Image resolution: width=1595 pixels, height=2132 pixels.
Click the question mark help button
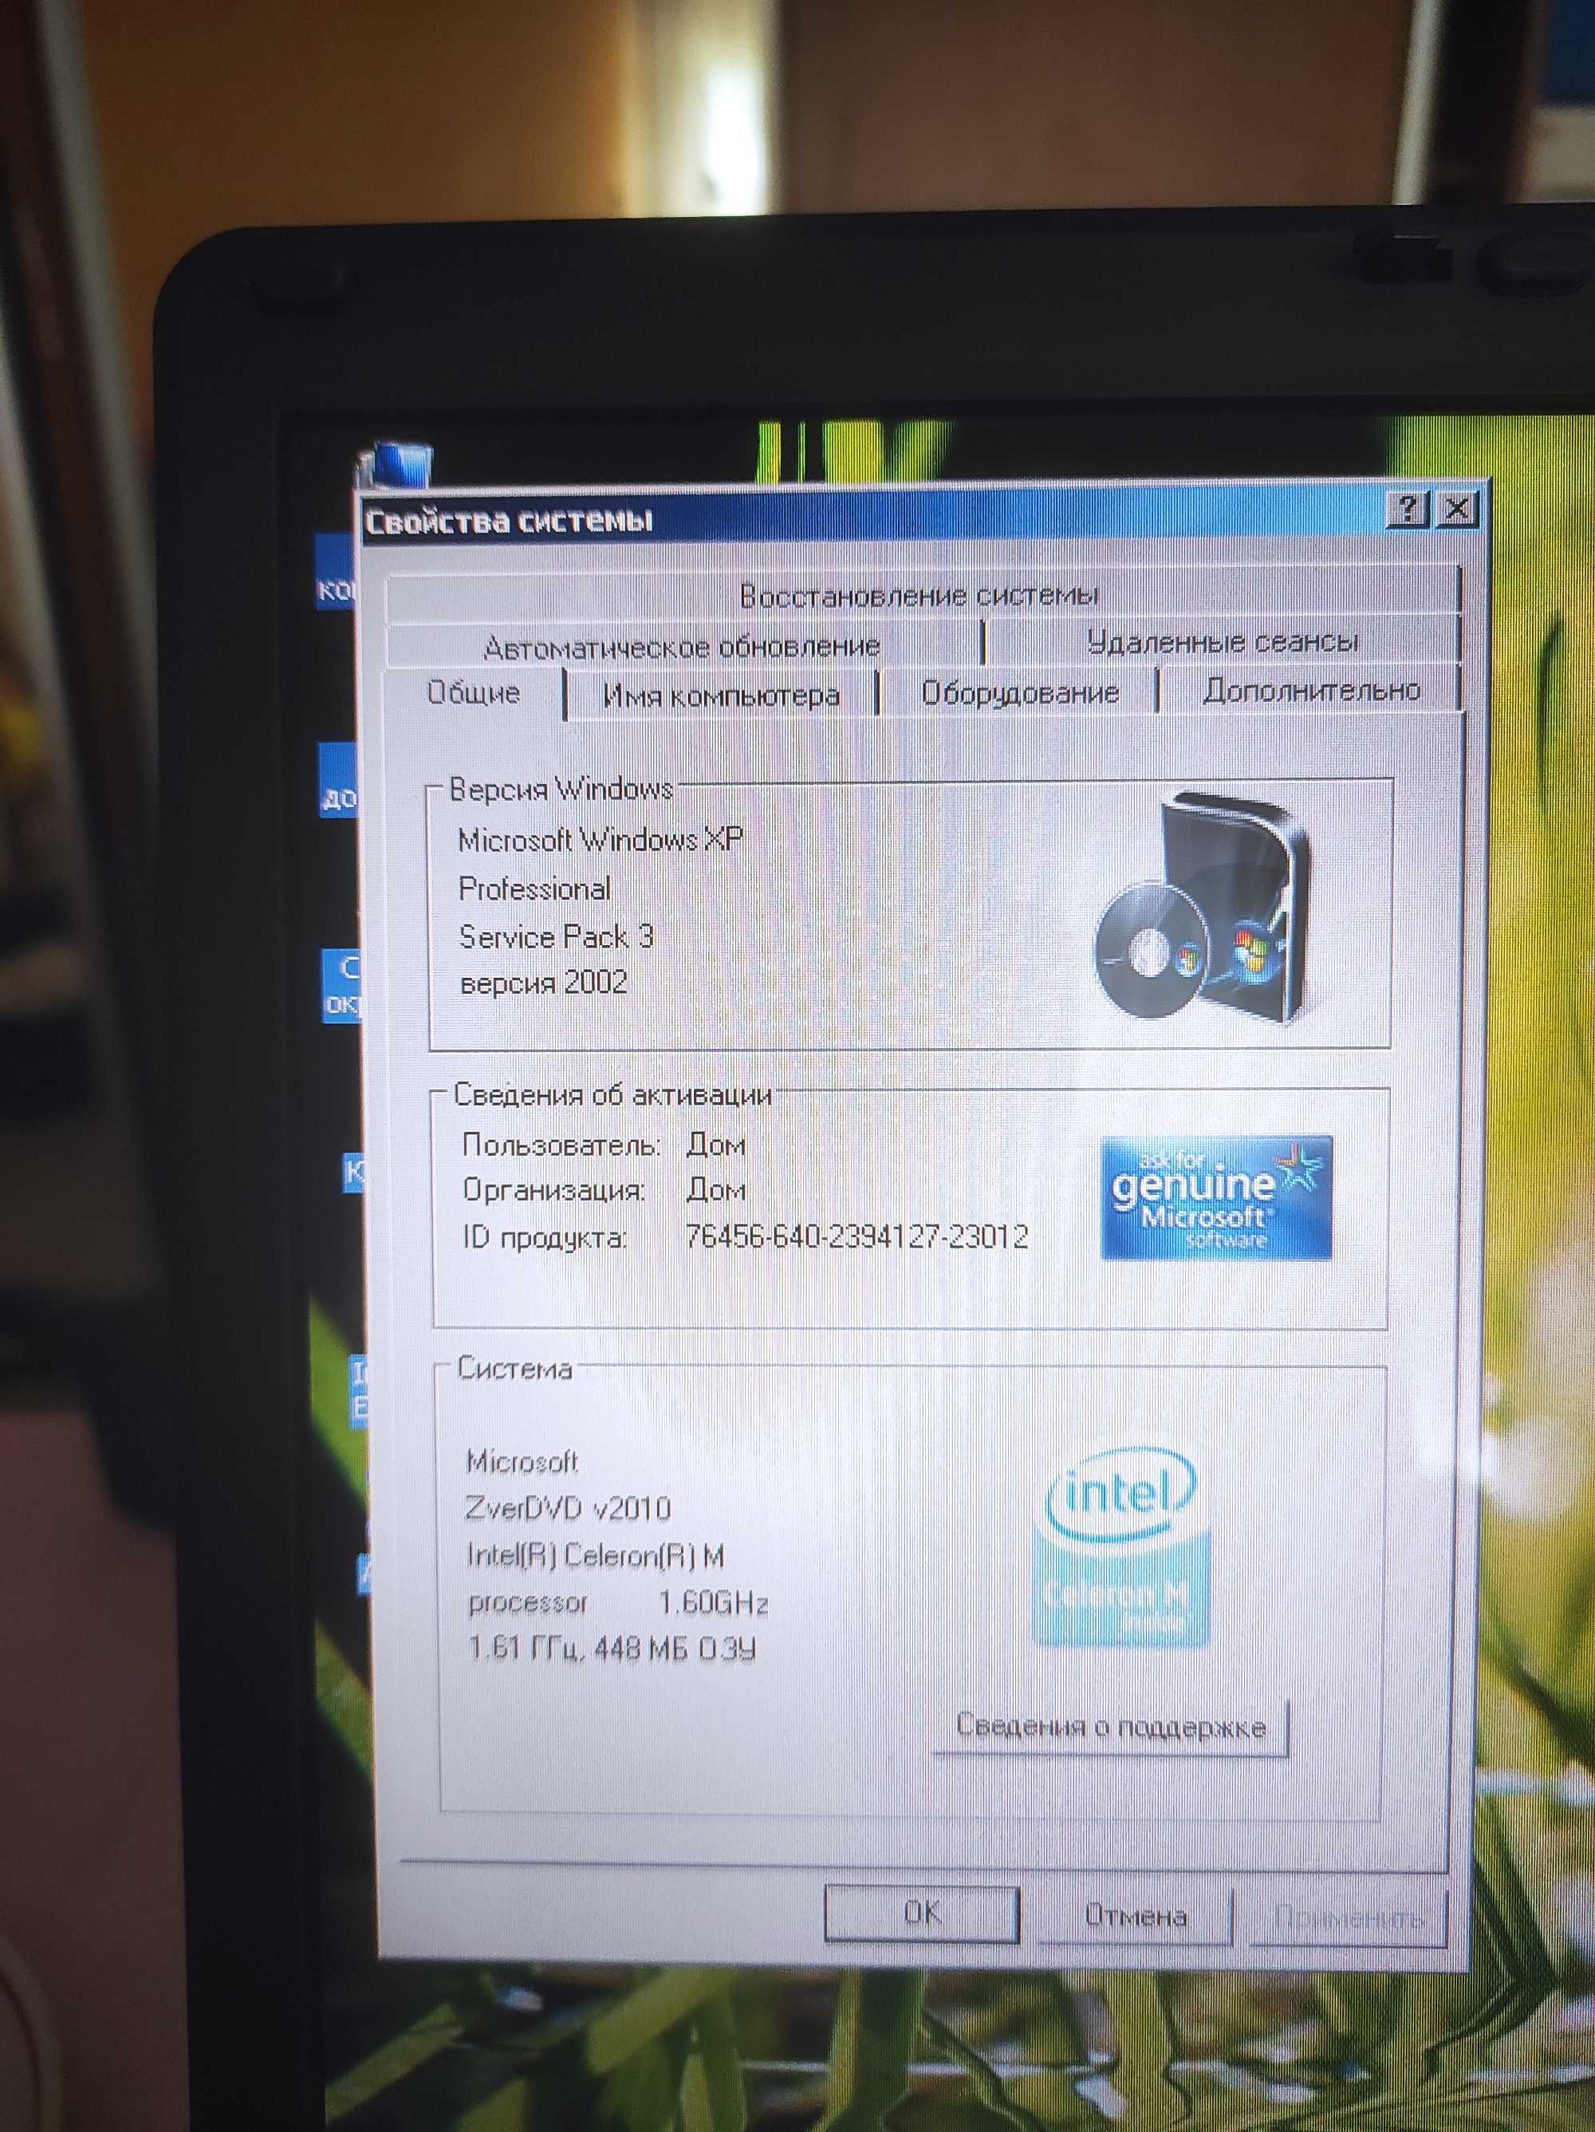1408,508
